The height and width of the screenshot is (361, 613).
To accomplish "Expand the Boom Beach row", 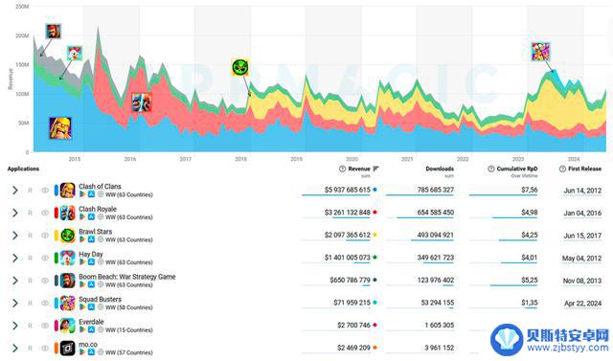I will tap(15, 281).
